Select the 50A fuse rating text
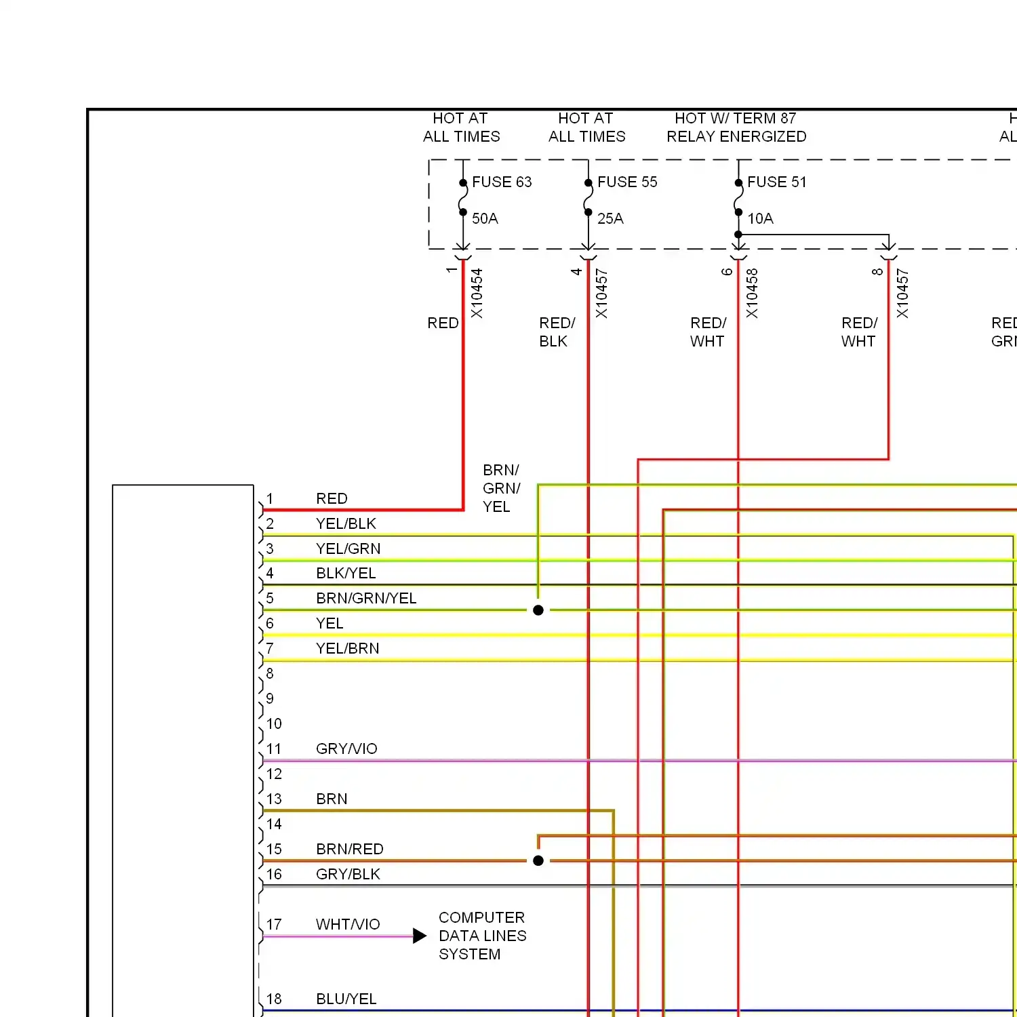1017x1017 pixels. (x=485, y=218)
